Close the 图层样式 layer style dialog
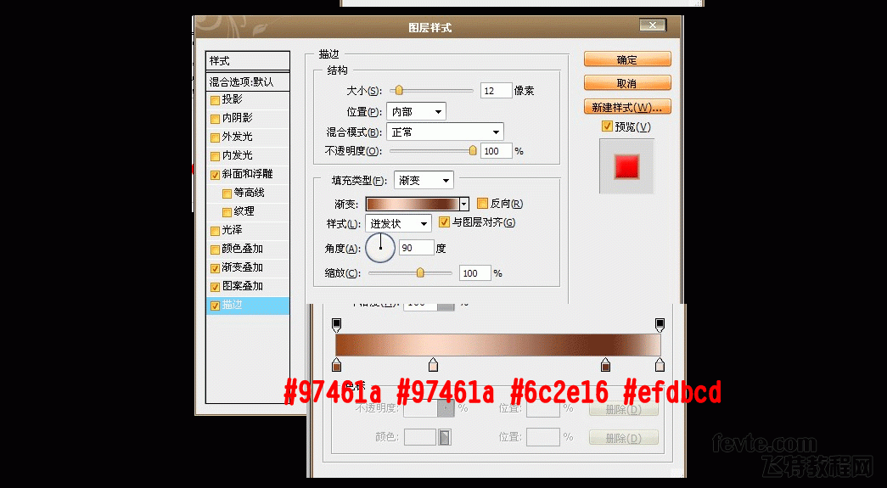Viewport: 887px width, 488px height. click(653, 25)
